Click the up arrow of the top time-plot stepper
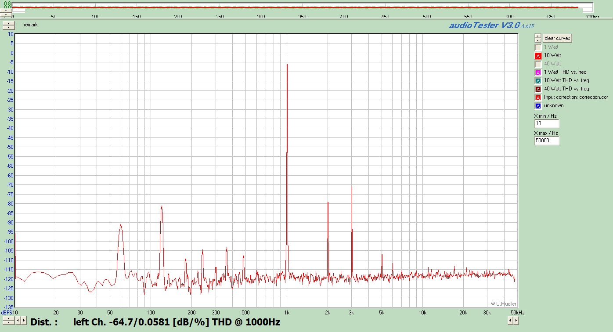Viewport: 613px width, 332px height. pos(6,11)
